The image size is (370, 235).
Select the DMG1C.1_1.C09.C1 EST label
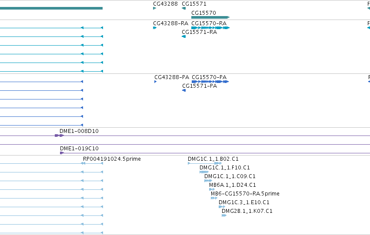[230, 176]
